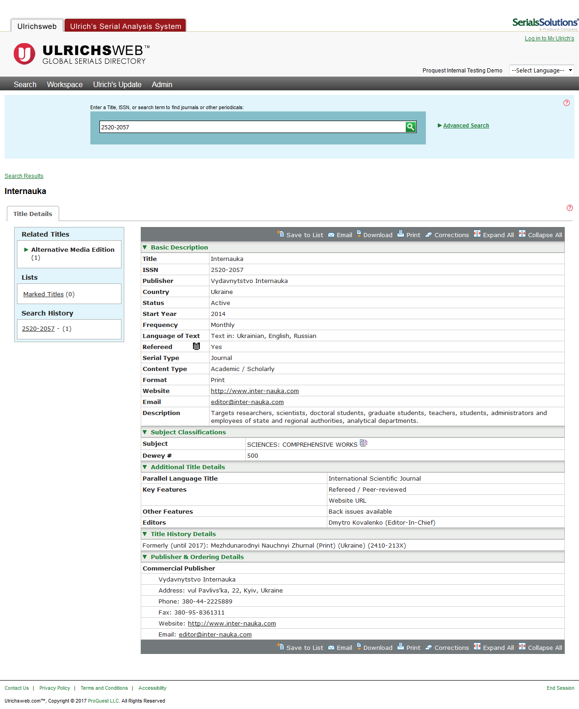Expand Alternative Media Edition related titles

point(27,249)
